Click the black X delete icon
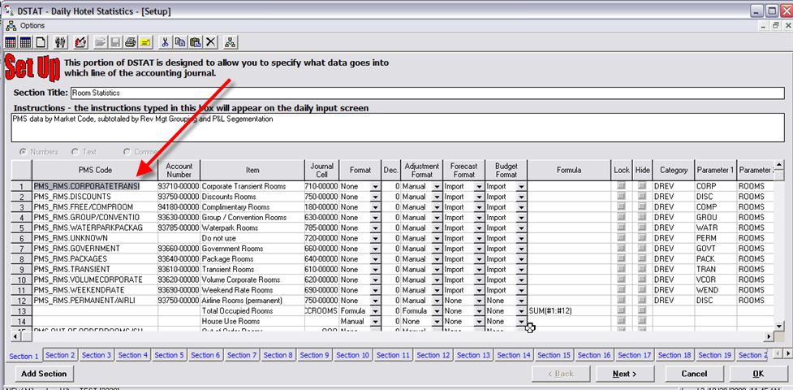 (211, 42)
